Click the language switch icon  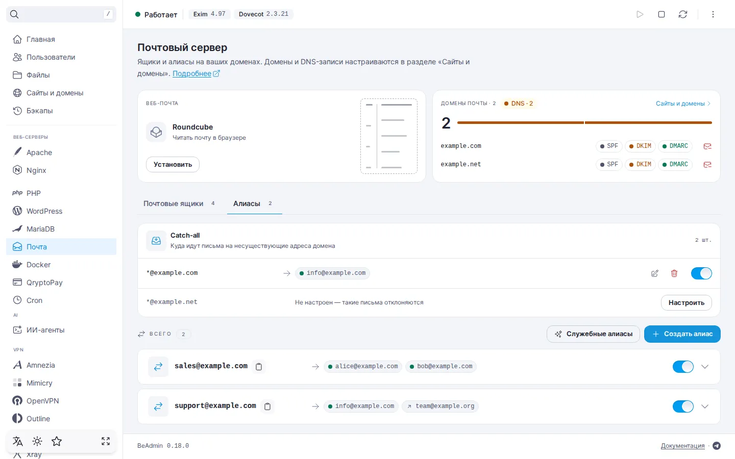(18, 441)
